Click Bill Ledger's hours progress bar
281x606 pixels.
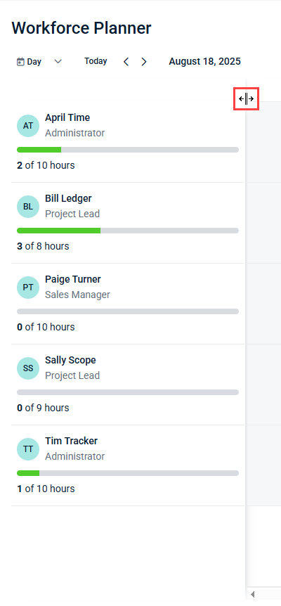128,231
